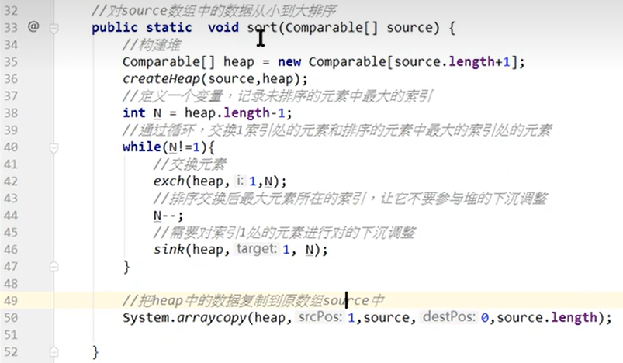Click the 'exch' method call on line 42

[169, 181]
